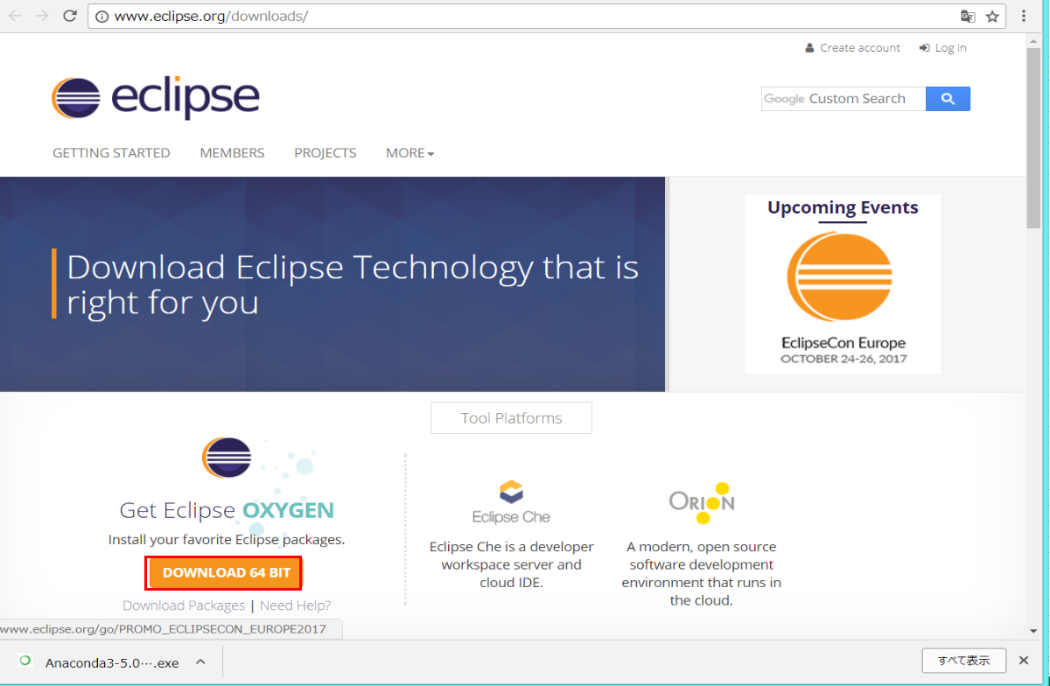Select the PROJECTS navigation item
The width and height of the screenshot is (1050, 686).
(x=325, y=152)
